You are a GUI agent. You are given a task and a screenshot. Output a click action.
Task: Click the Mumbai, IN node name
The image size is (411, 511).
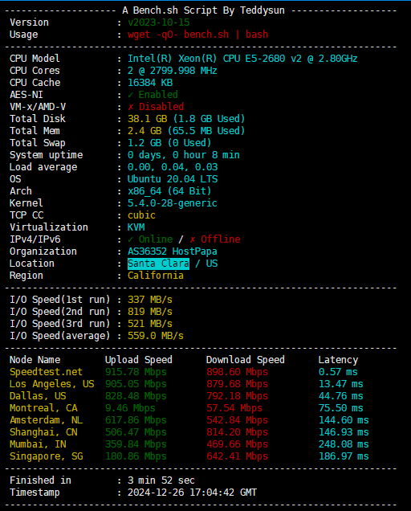click(38, 444)
